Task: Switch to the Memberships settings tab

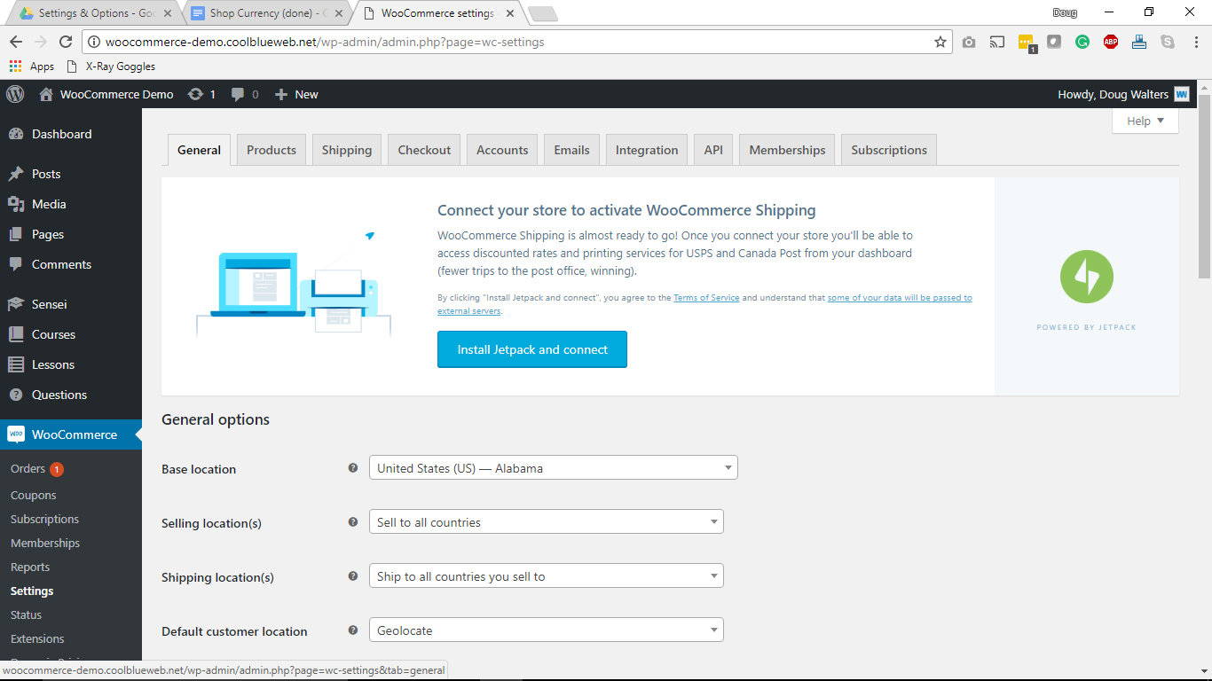Action: (x=787, y=150)
